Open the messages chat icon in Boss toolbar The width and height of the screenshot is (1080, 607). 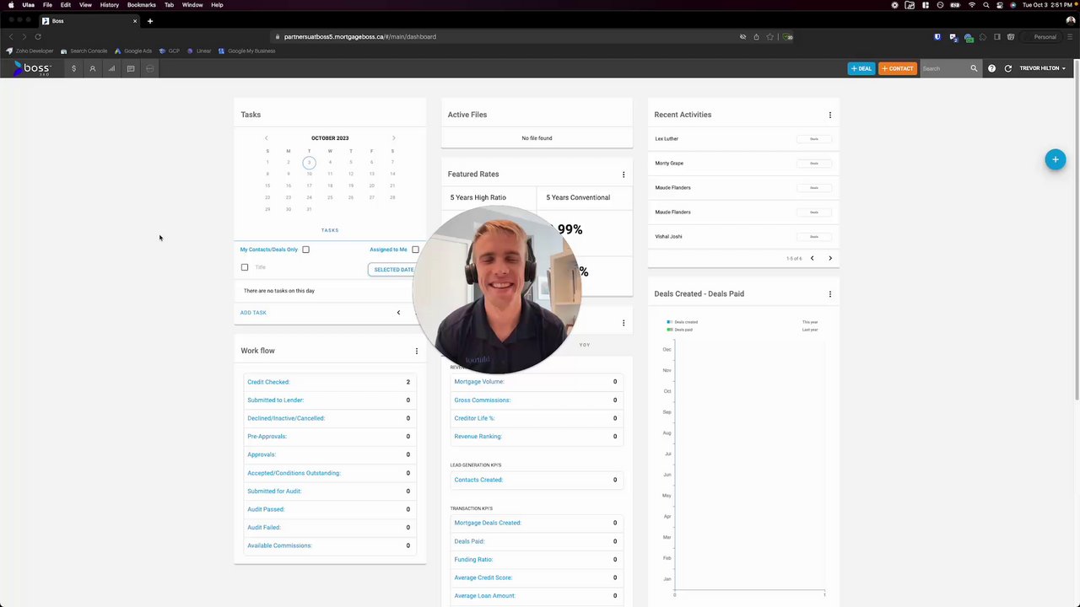tap(131, 68)
